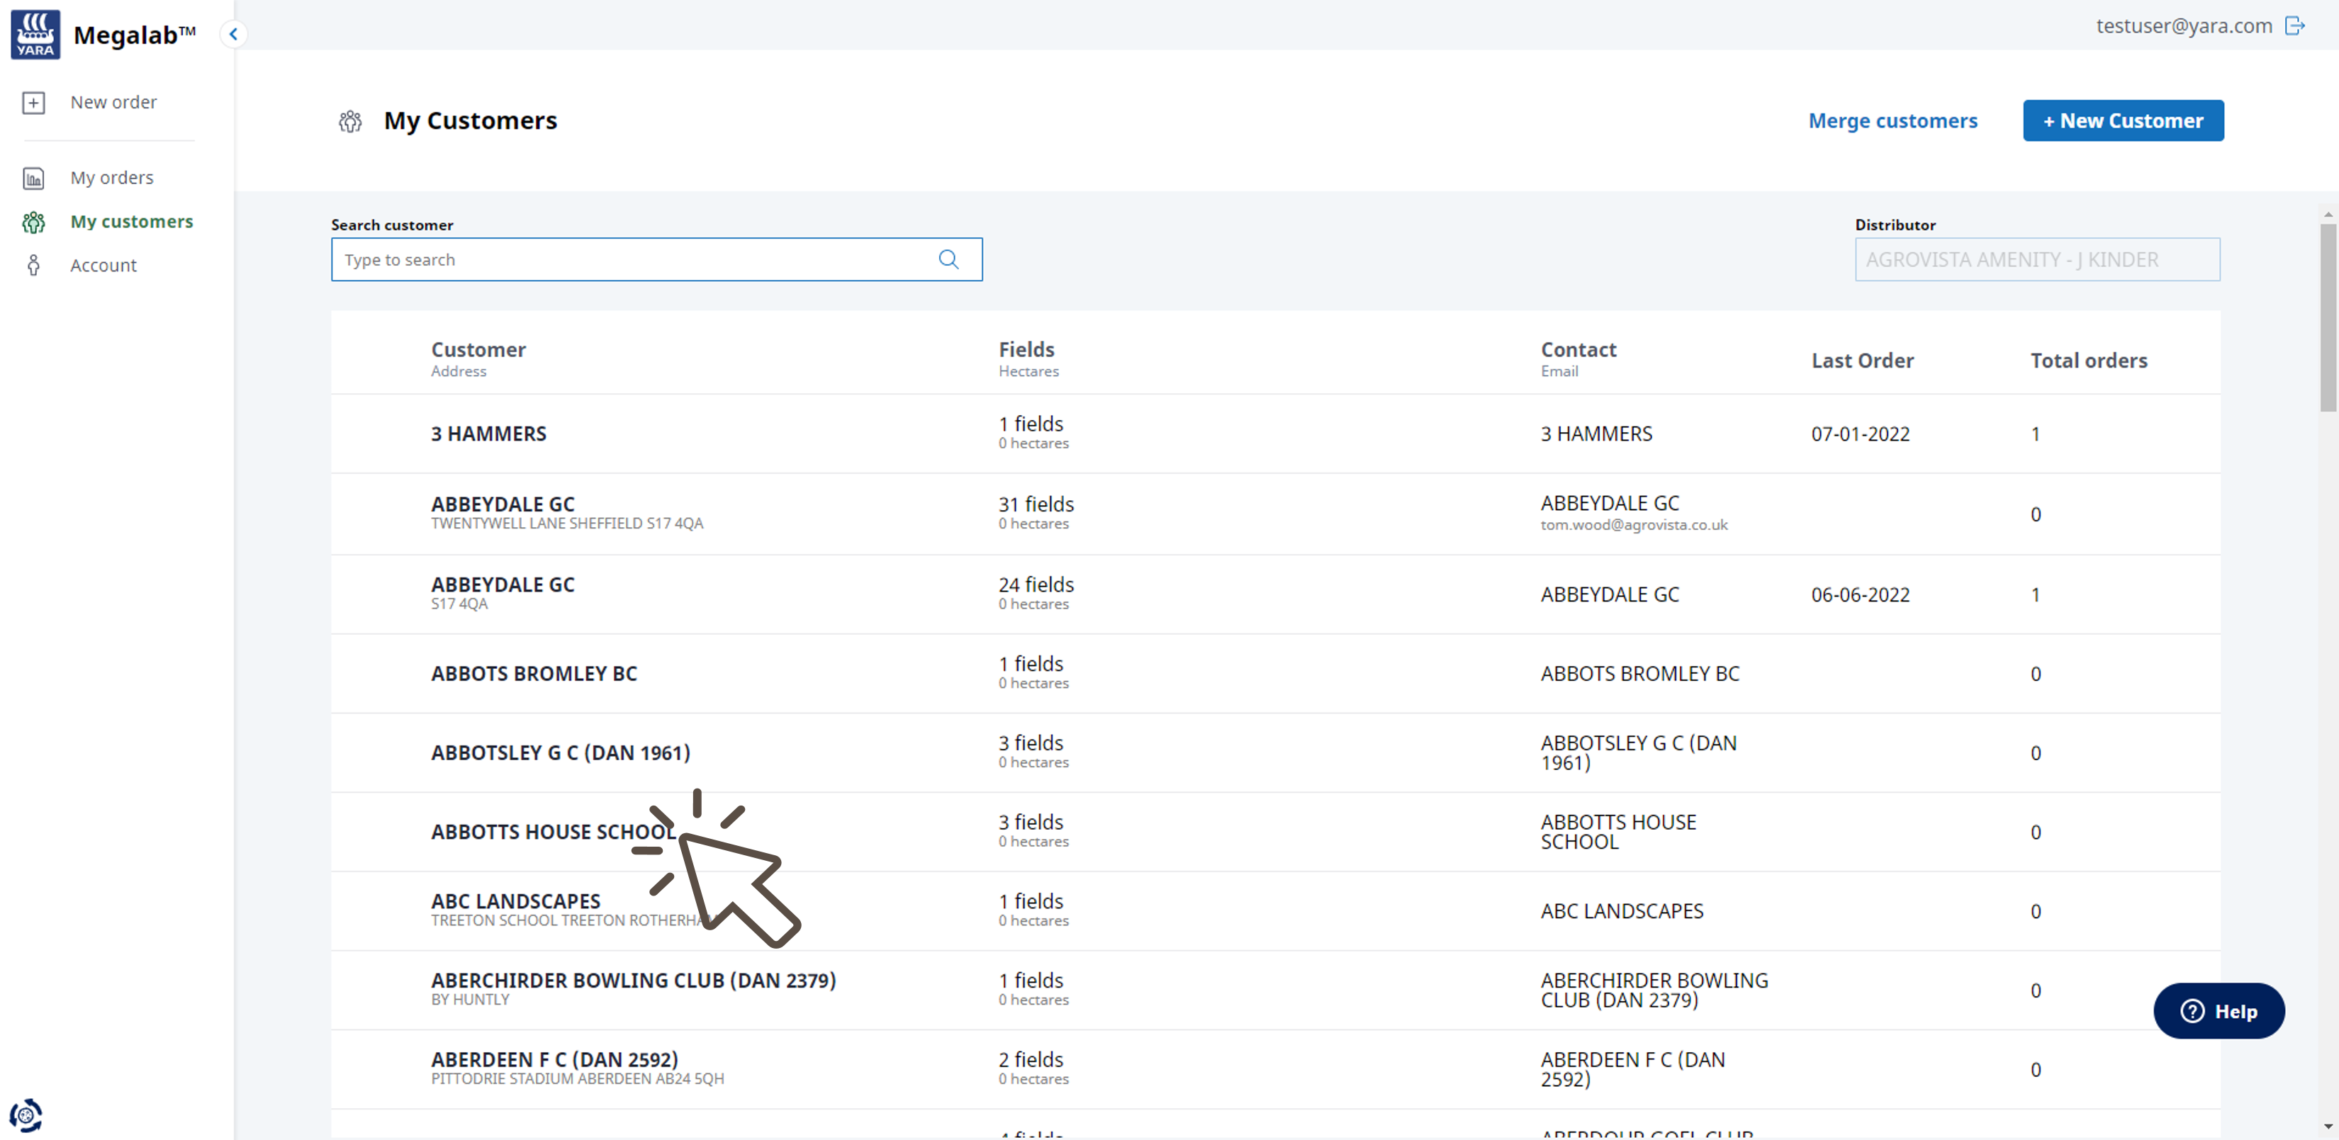
Task: Select My orders menu item
Action: pyautogui.click(x=112, y=178)
